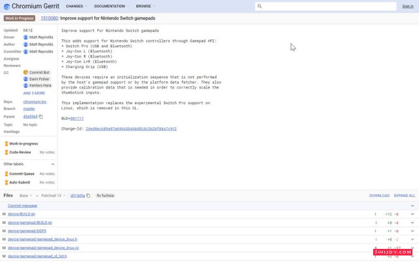
Task: Expand the device/gamepad/BUILD.gn row chevron
Action: coord(412,223)
